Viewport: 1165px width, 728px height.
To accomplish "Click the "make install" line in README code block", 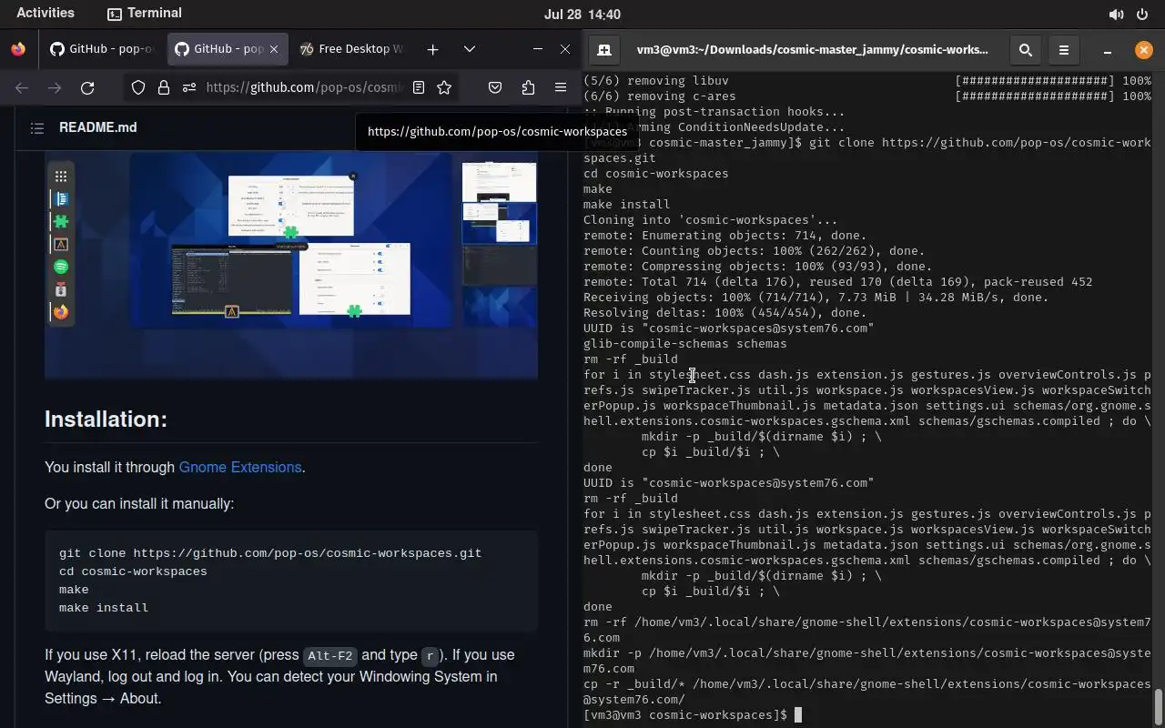I will (x=104, y=608).
